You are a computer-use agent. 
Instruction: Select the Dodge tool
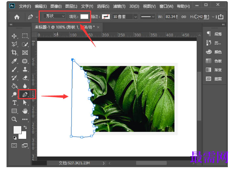14,94
